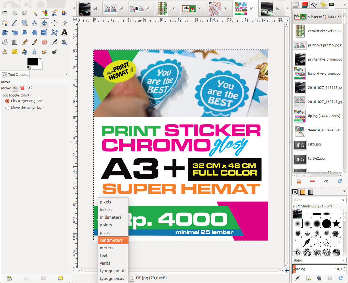Refresh the brushes list
Screen dimensions: 348x283
pos(341,278)
